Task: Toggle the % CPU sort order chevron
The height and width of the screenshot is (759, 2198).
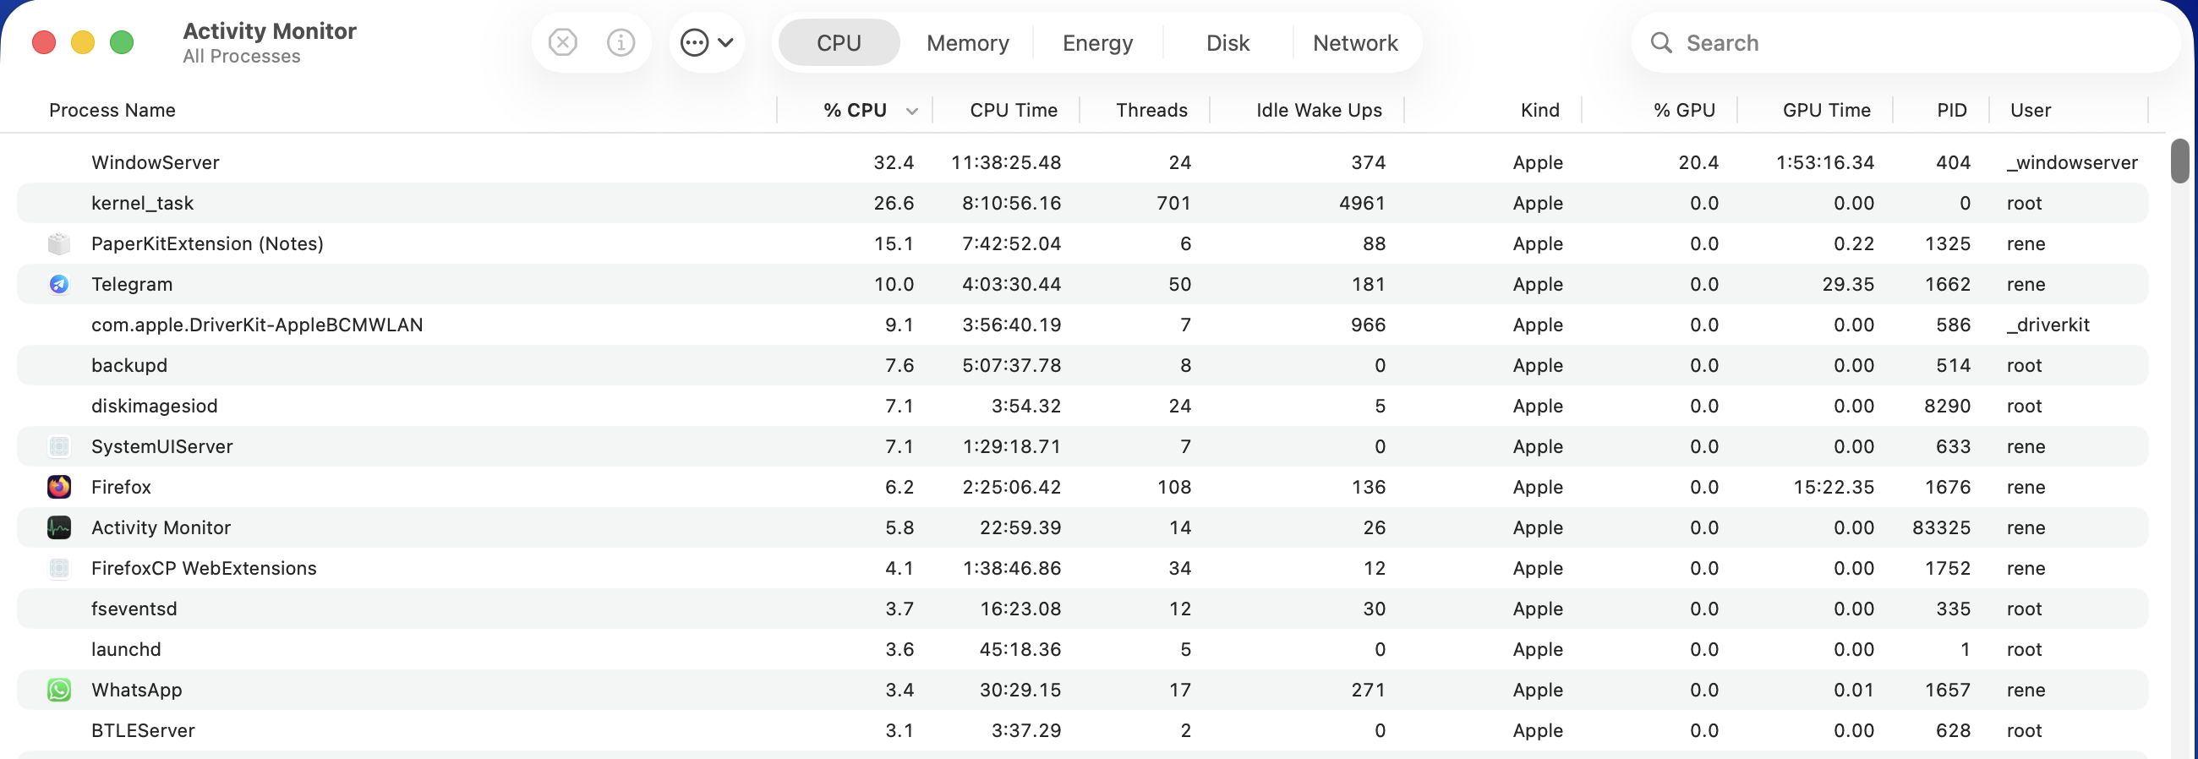Action: [x=911, y=110]
